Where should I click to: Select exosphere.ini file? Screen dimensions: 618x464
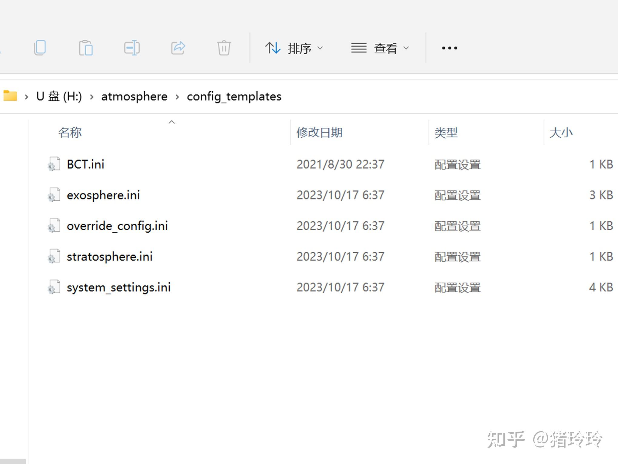tap(103, 195)
